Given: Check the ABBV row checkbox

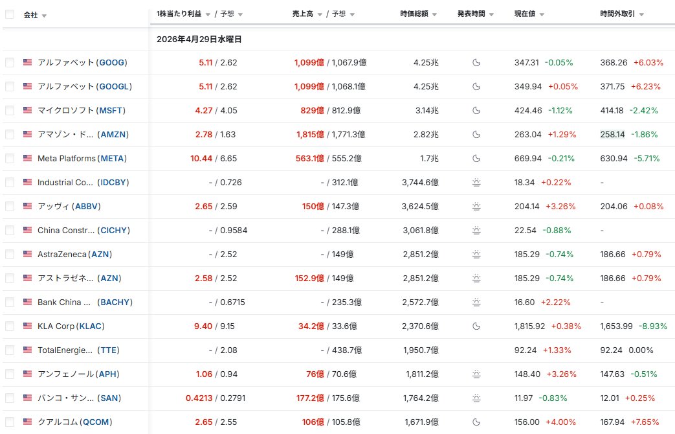Looking at the screenshot, I should [10, 207].
